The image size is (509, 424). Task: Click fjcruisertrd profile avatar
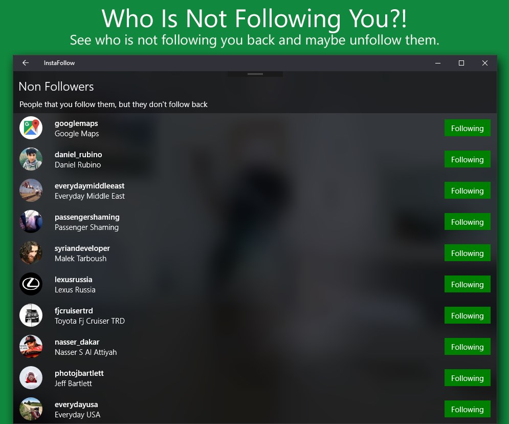tap(31, 315)
